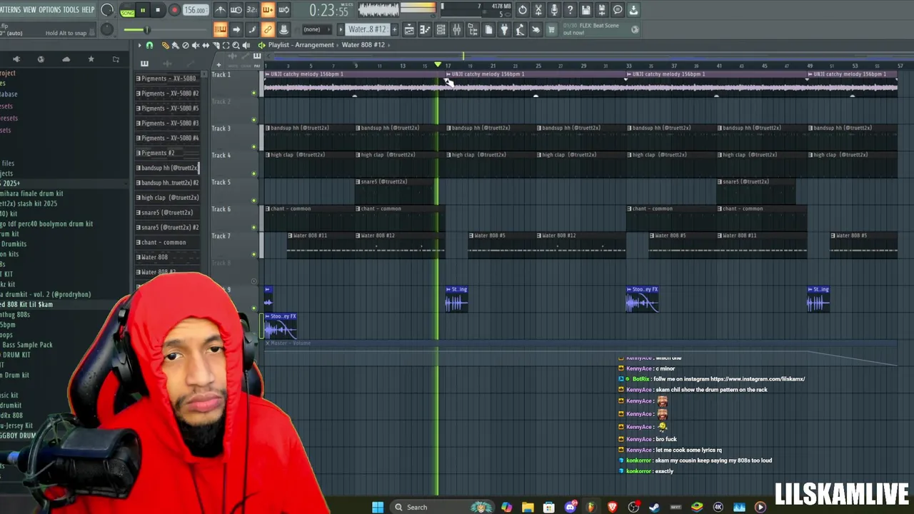Image resolution: width=914 pixels, height=514 pixels.
Task: Open the chat bubble info icon
Action: [618, 10]
